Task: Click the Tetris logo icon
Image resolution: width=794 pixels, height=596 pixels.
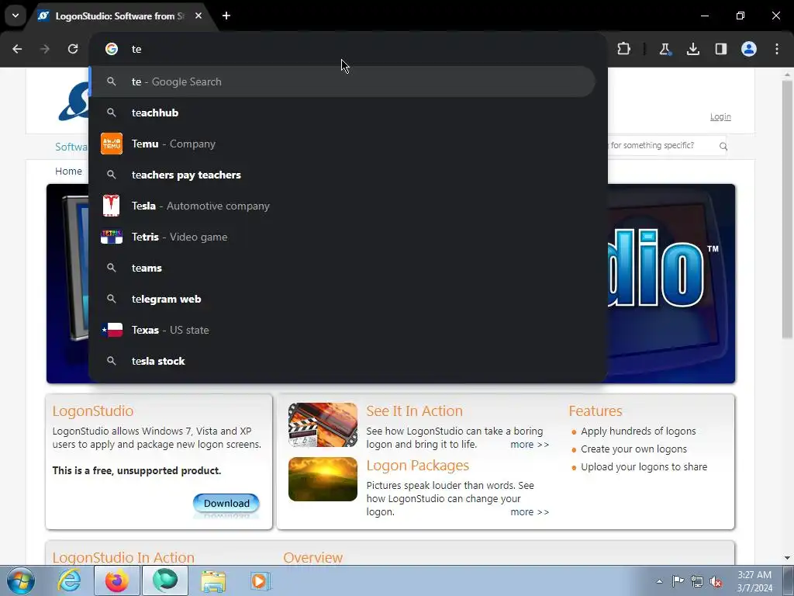Action: tap(112, 237)
